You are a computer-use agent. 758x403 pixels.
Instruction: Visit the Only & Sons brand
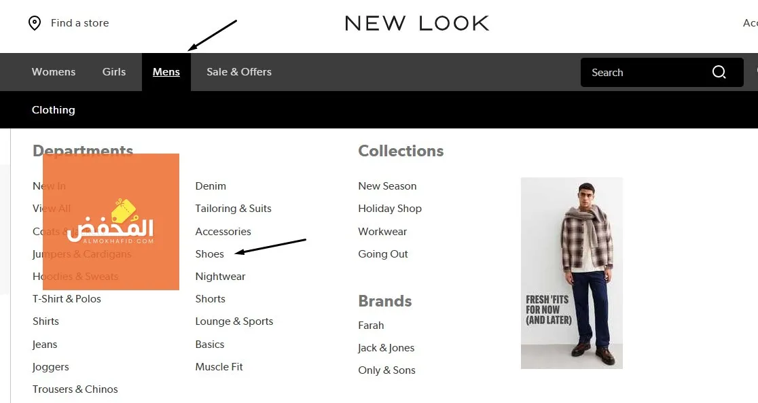tap(386, 370)
